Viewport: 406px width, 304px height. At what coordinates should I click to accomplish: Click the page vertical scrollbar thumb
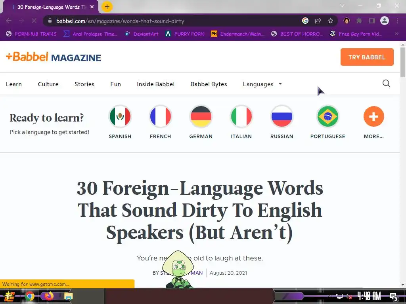(x=403, y=62)
